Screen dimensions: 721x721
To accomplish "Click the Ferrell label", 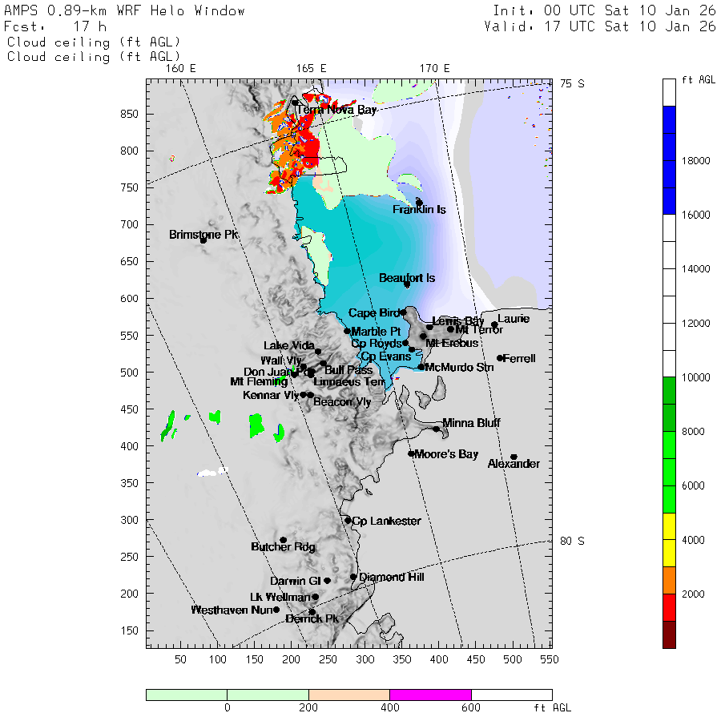I will 519,358.
